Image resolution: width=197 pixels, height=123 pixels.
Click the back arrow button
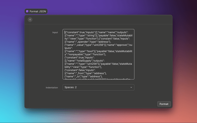(x=30, y=20)
